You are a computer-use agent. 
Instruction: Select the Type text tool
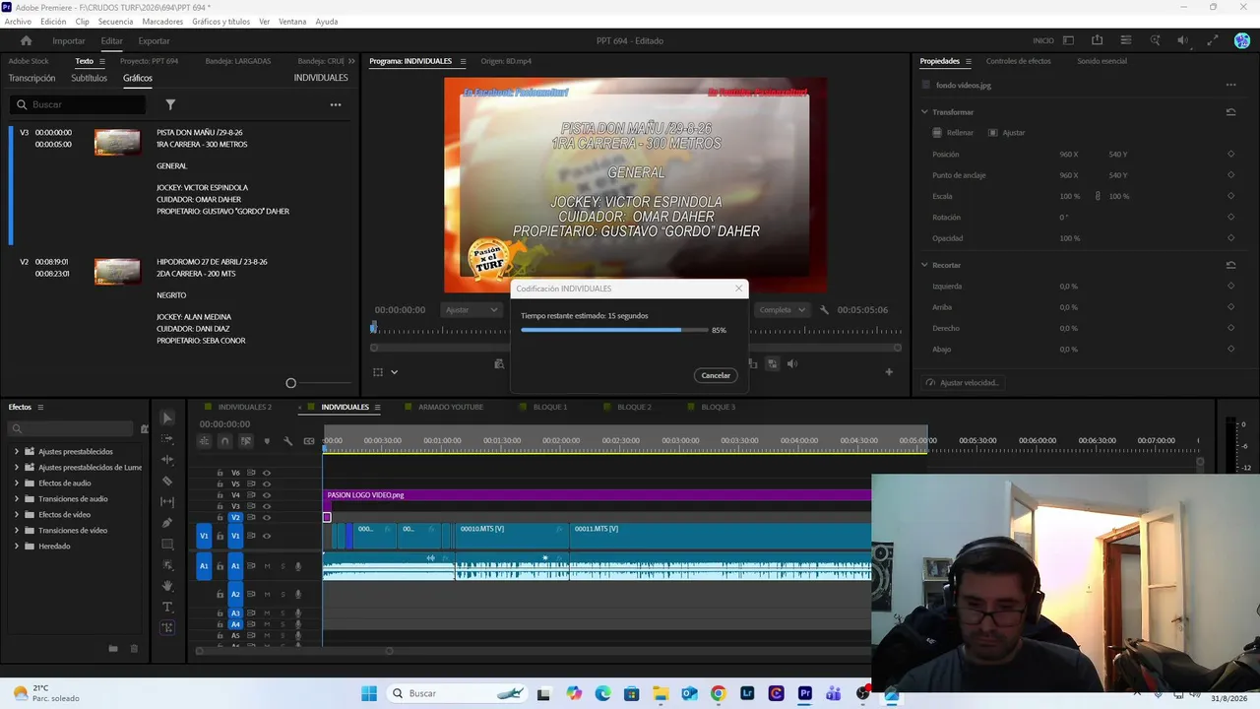pyautogui.click(x=167, y=607)
